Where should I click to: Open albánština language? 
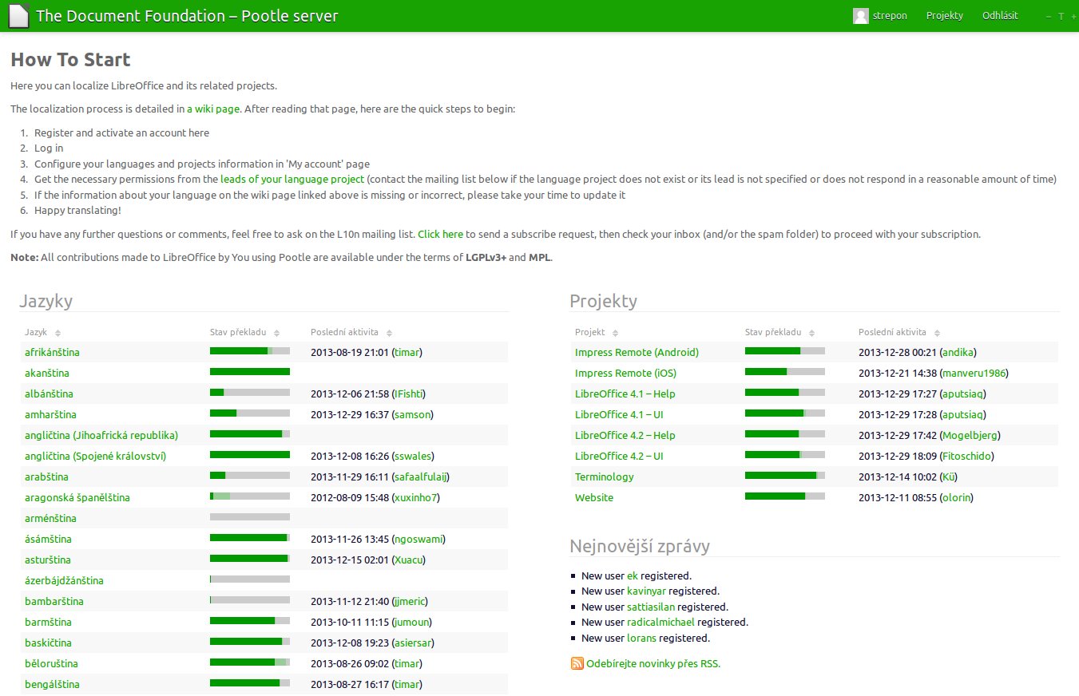coord(50,393)
